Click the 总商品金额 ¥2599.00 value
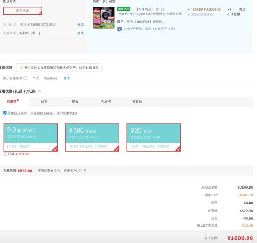Image resolution: width=257 pixels, height=243 pixels. pyautogui.click(x=245, y=188)
